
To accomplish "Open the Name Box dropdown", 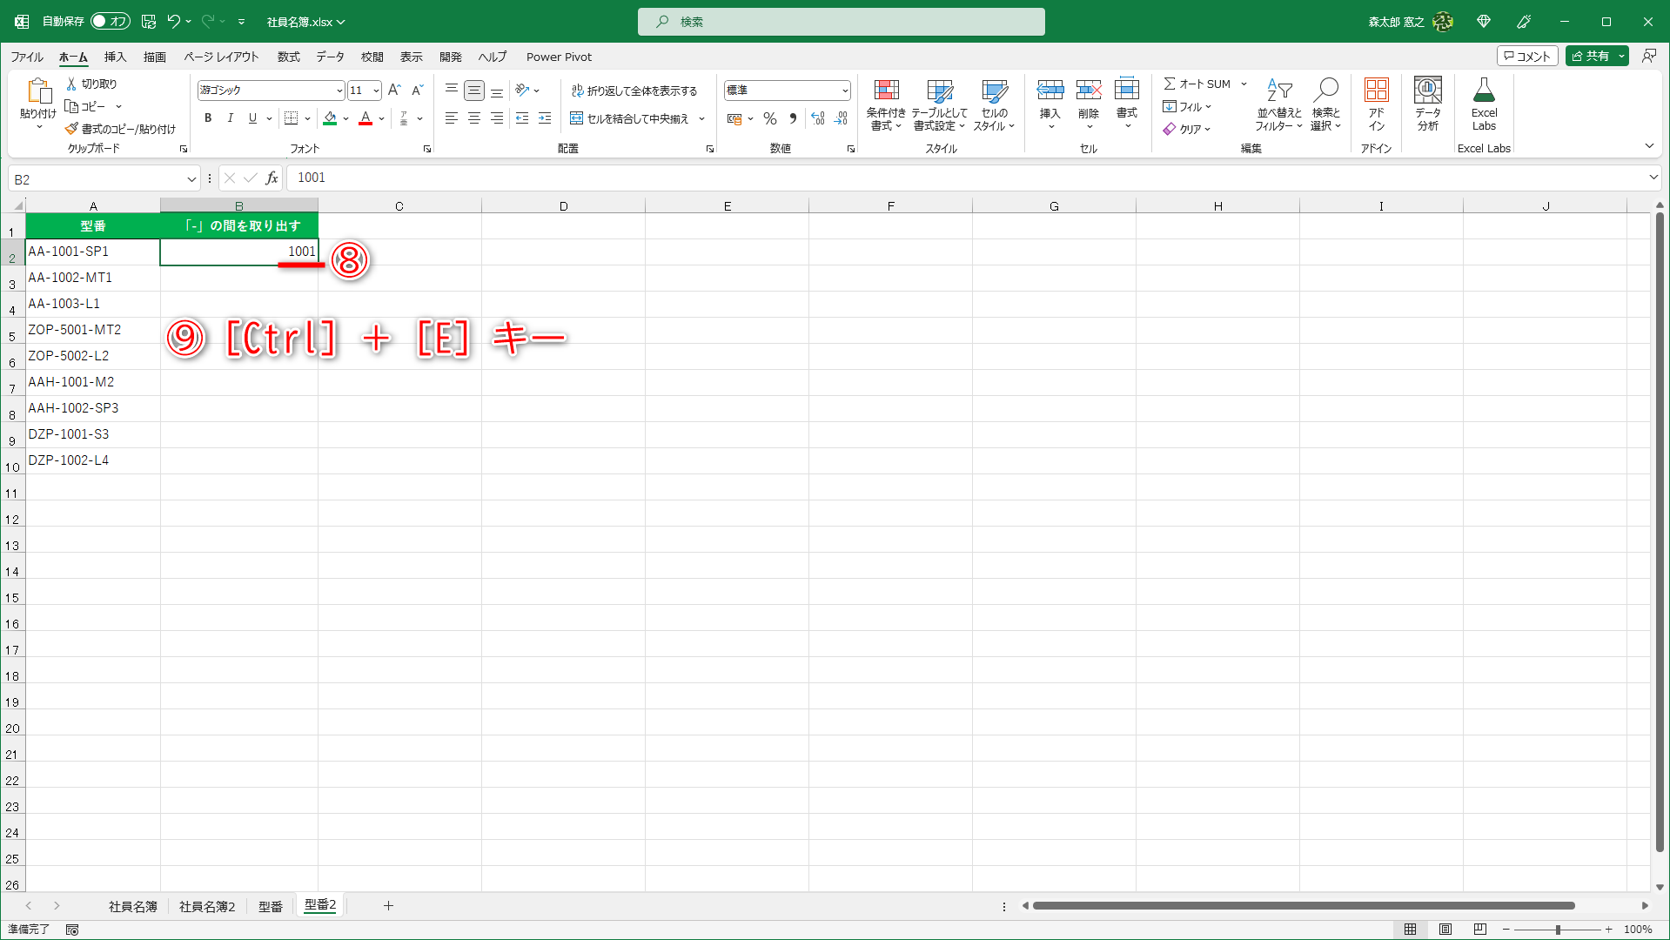I will [191, 179].
